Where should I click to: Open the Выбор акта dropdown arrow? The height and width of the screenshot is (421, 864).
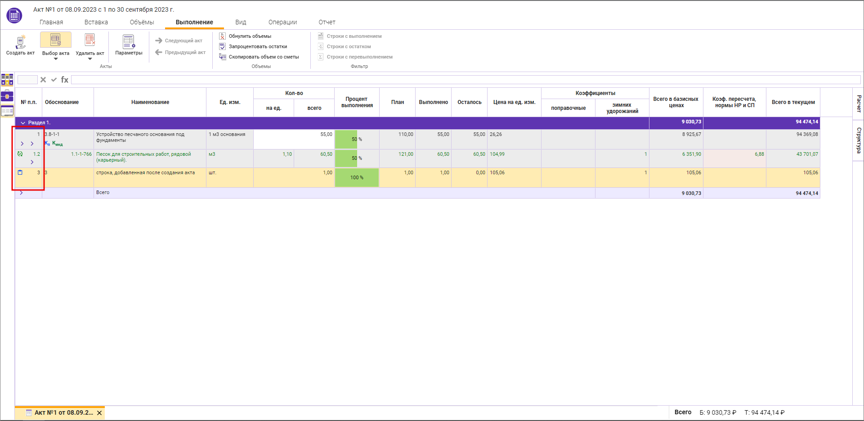pos(56,59)
